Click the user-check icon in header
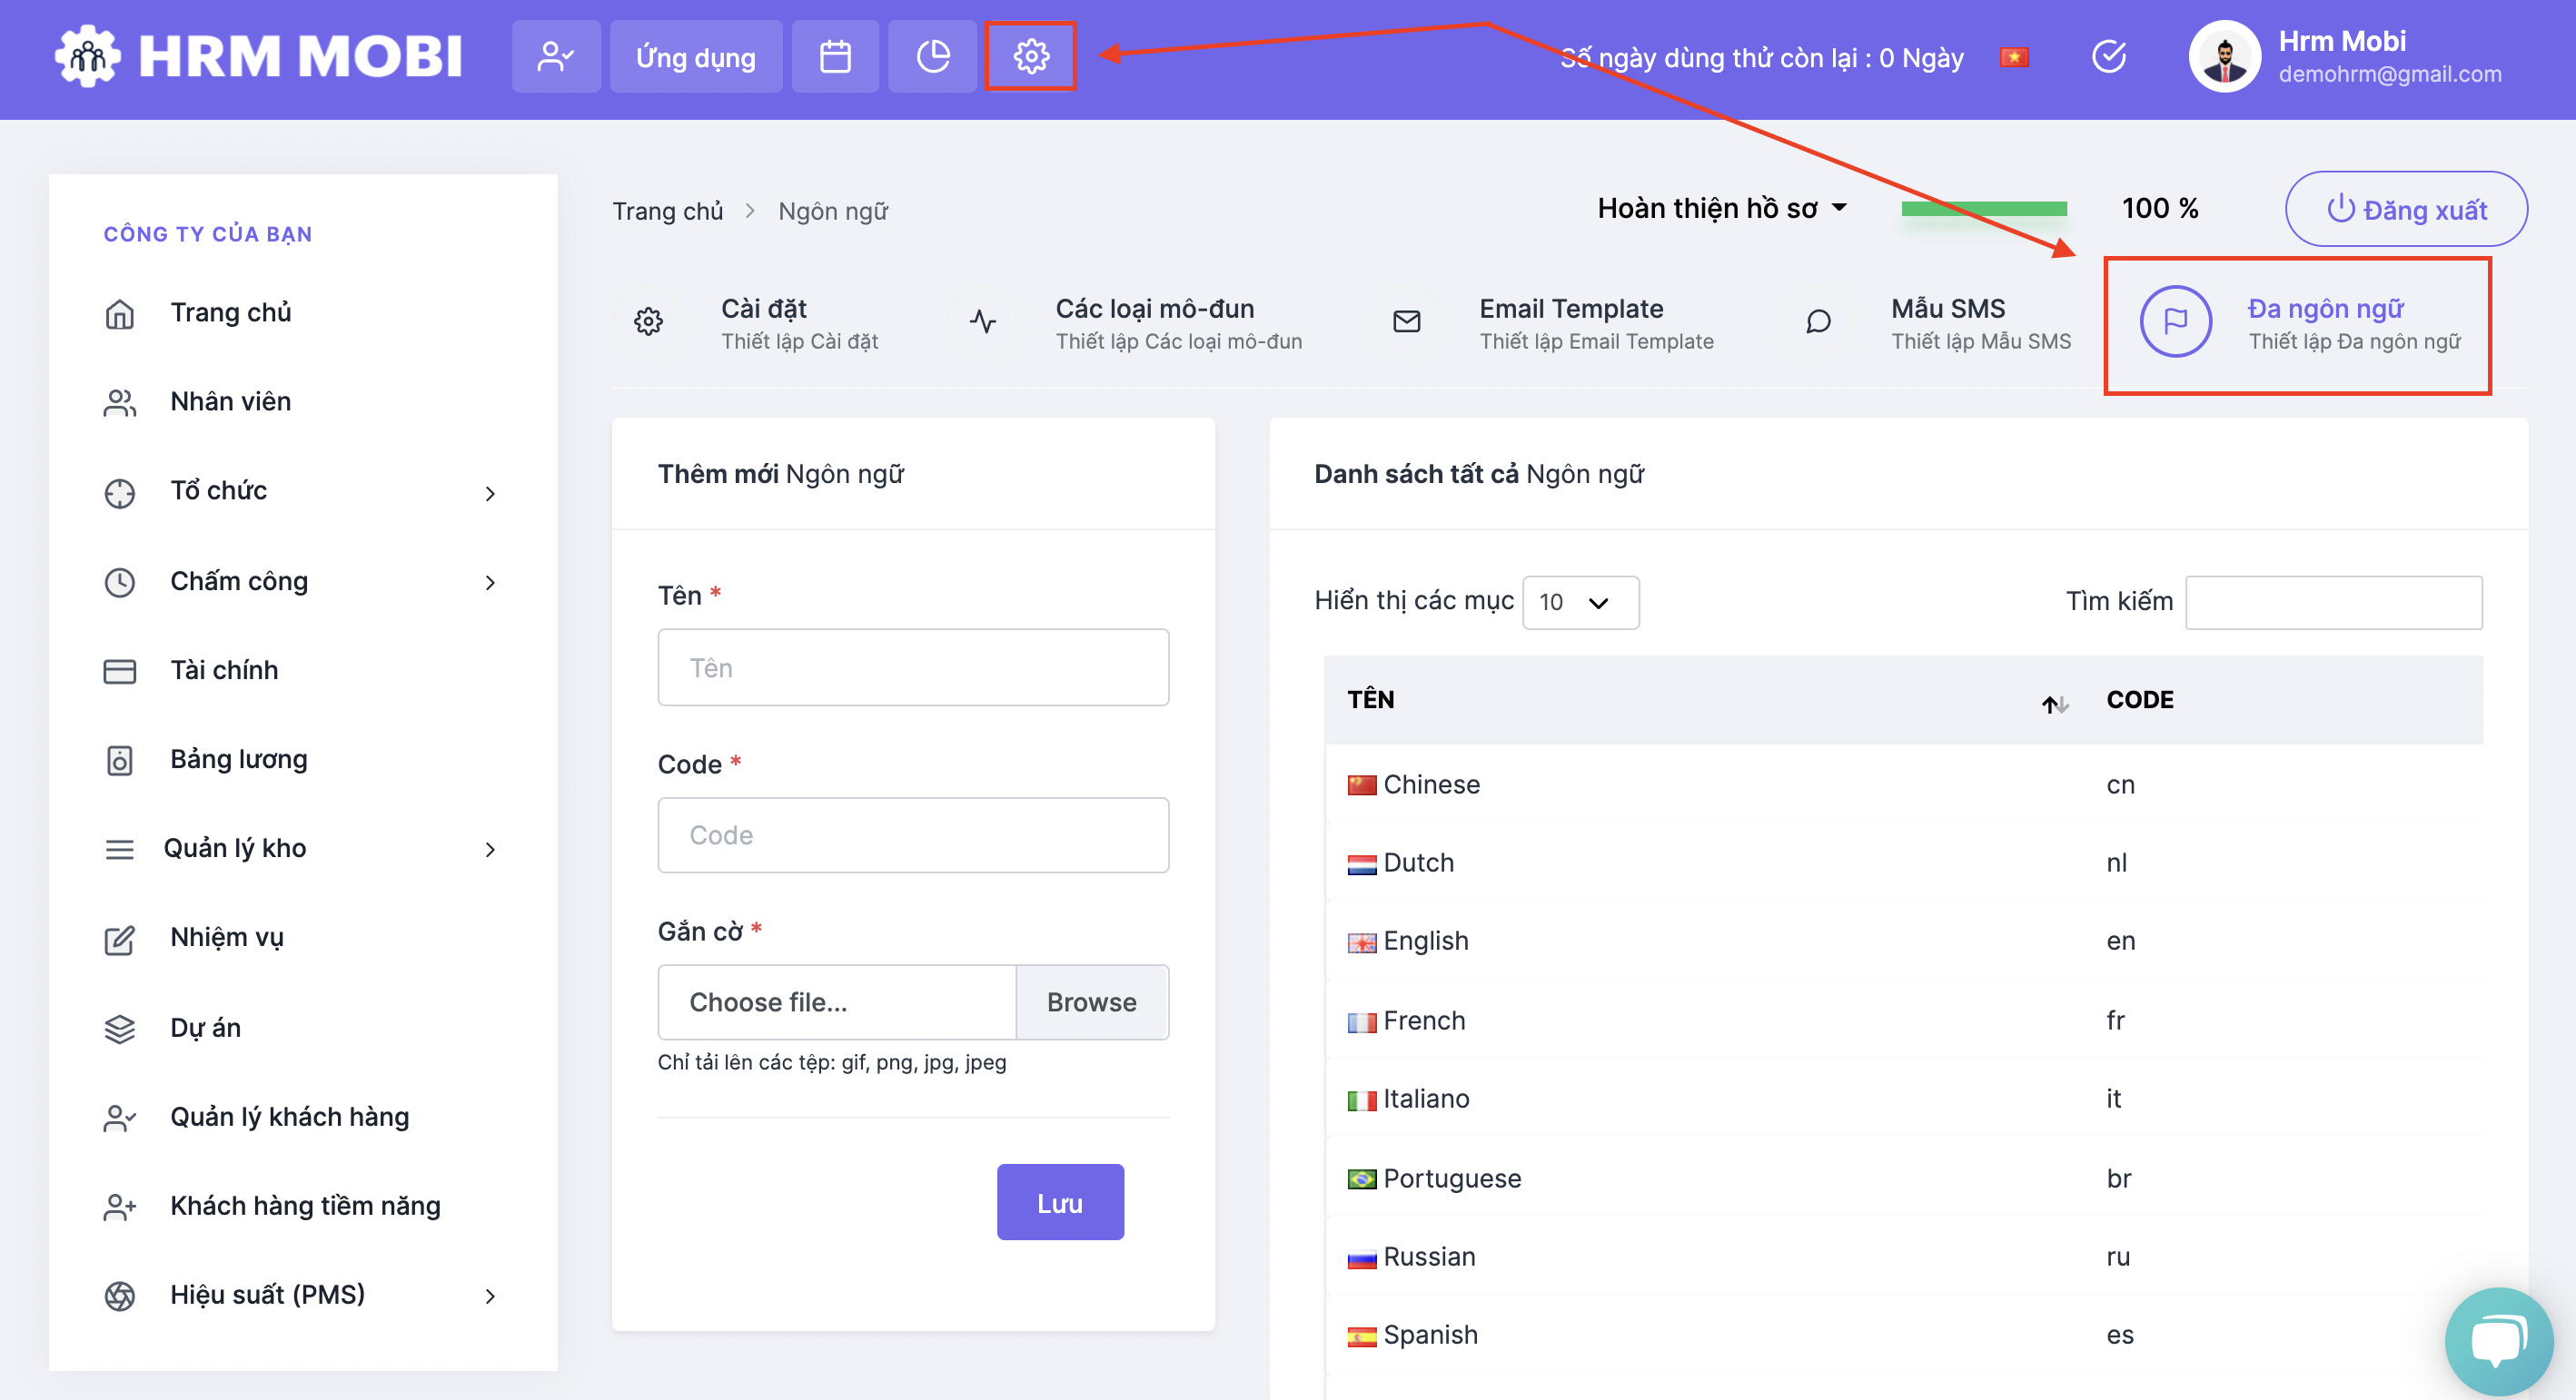Screen dimensions: 2576x1400 coord(556,56)
